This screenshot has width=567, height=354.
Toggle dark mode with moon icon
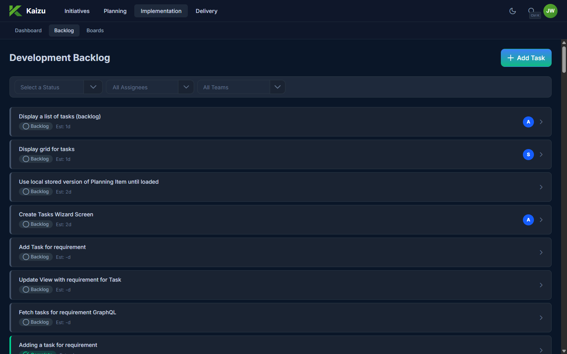click(x=512, y=11)
